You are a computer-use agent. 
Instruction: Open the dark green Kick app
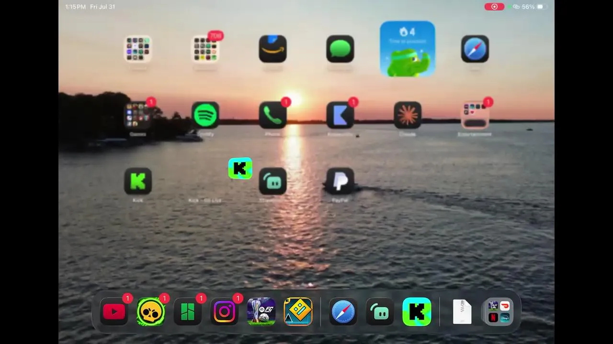point(138,181)
